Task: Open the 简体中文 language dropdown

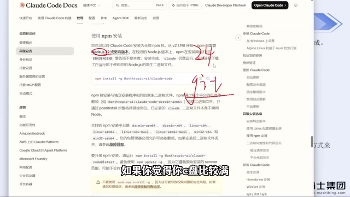Action: pos(91,5)
